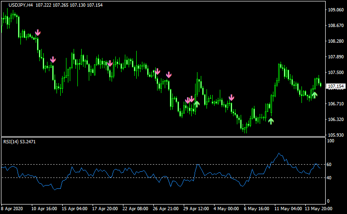Select the rightmost pink down arrow
347x214 pixels.
tap(231, 98)
